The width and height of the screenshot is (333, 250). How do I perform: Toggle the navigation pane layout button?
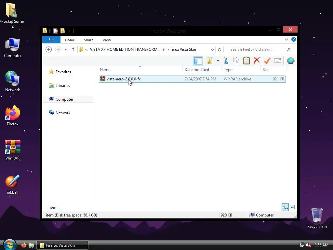(198, 61)
